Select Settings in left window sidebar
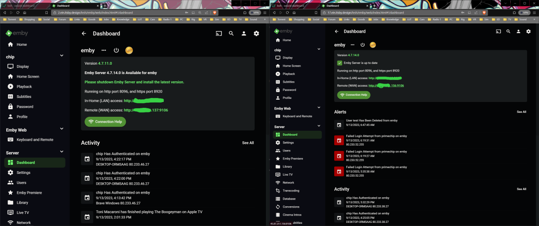This screenshot has height=226, width=539. click(35, 173)
